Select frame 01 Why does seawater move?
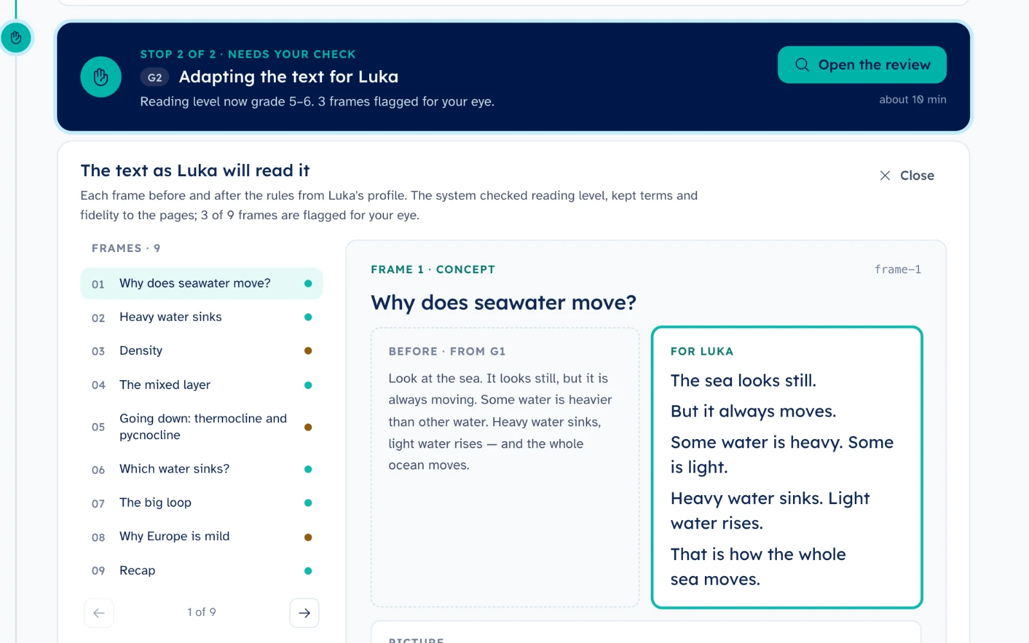This screenshot has width=1029, height=643. point(201,284)
